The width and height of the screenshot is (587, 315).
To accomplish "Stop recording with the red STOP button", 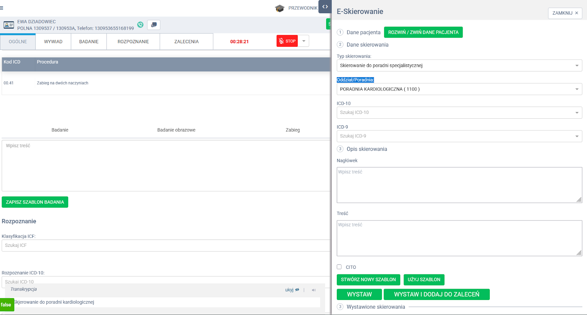I will pyautogui.click(x=287, y=41).
